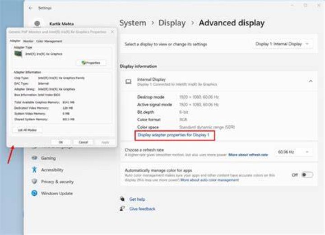Close the Graphics Properties dialog
The image size is (325, 235).
[112, 32]
